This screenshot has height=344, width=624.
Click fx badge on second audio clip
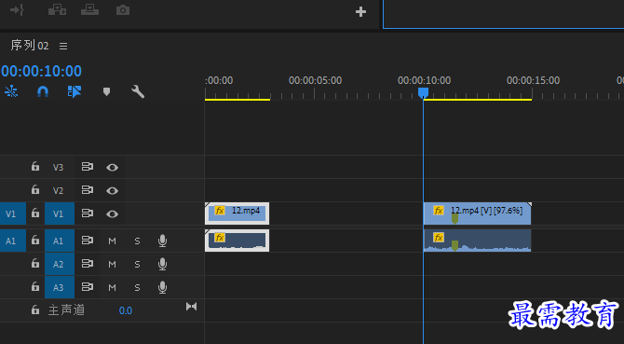click(x=439, y=238)
